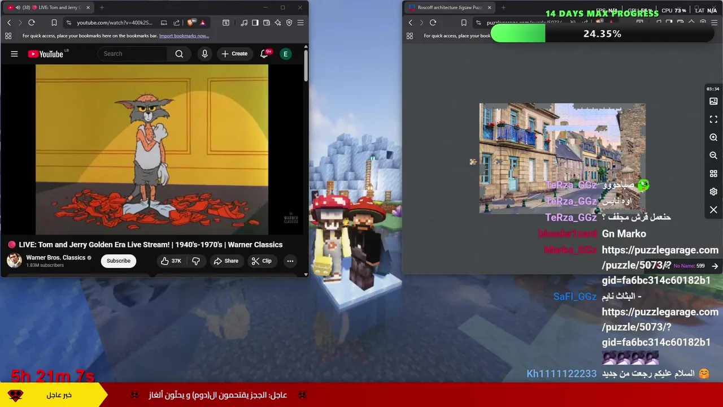Click the YouTube address bar URL
The width and height of the screenshot is (723, 407).
(x=115, y=23)
